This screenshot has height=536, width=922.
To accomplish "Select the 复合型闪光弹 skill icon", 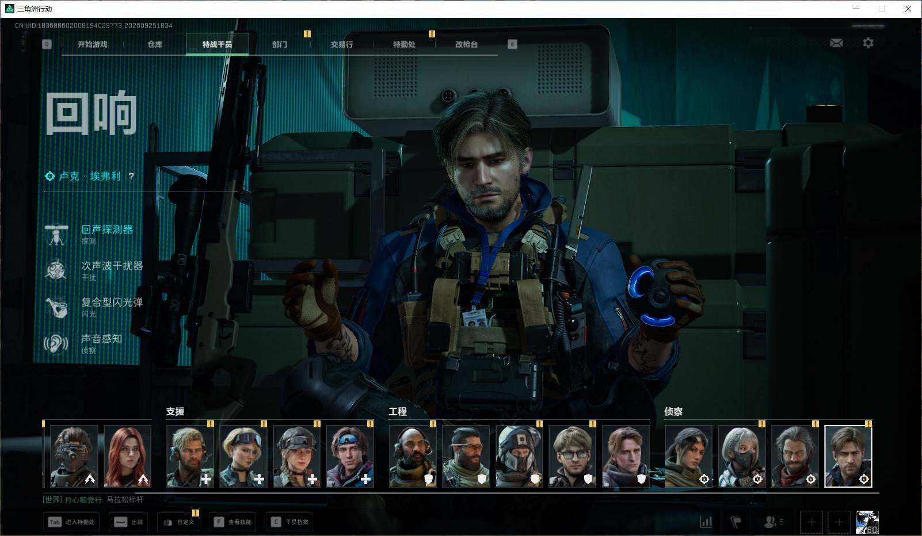I will [x=56, y=307].
